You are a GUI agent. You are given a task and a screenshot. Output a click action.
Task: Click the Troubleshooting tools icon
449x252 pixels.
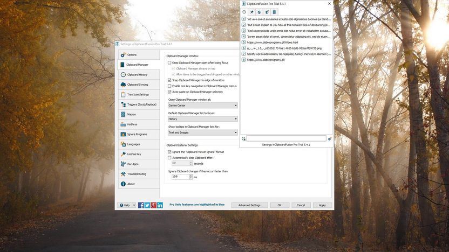click(x=123, y=174)
